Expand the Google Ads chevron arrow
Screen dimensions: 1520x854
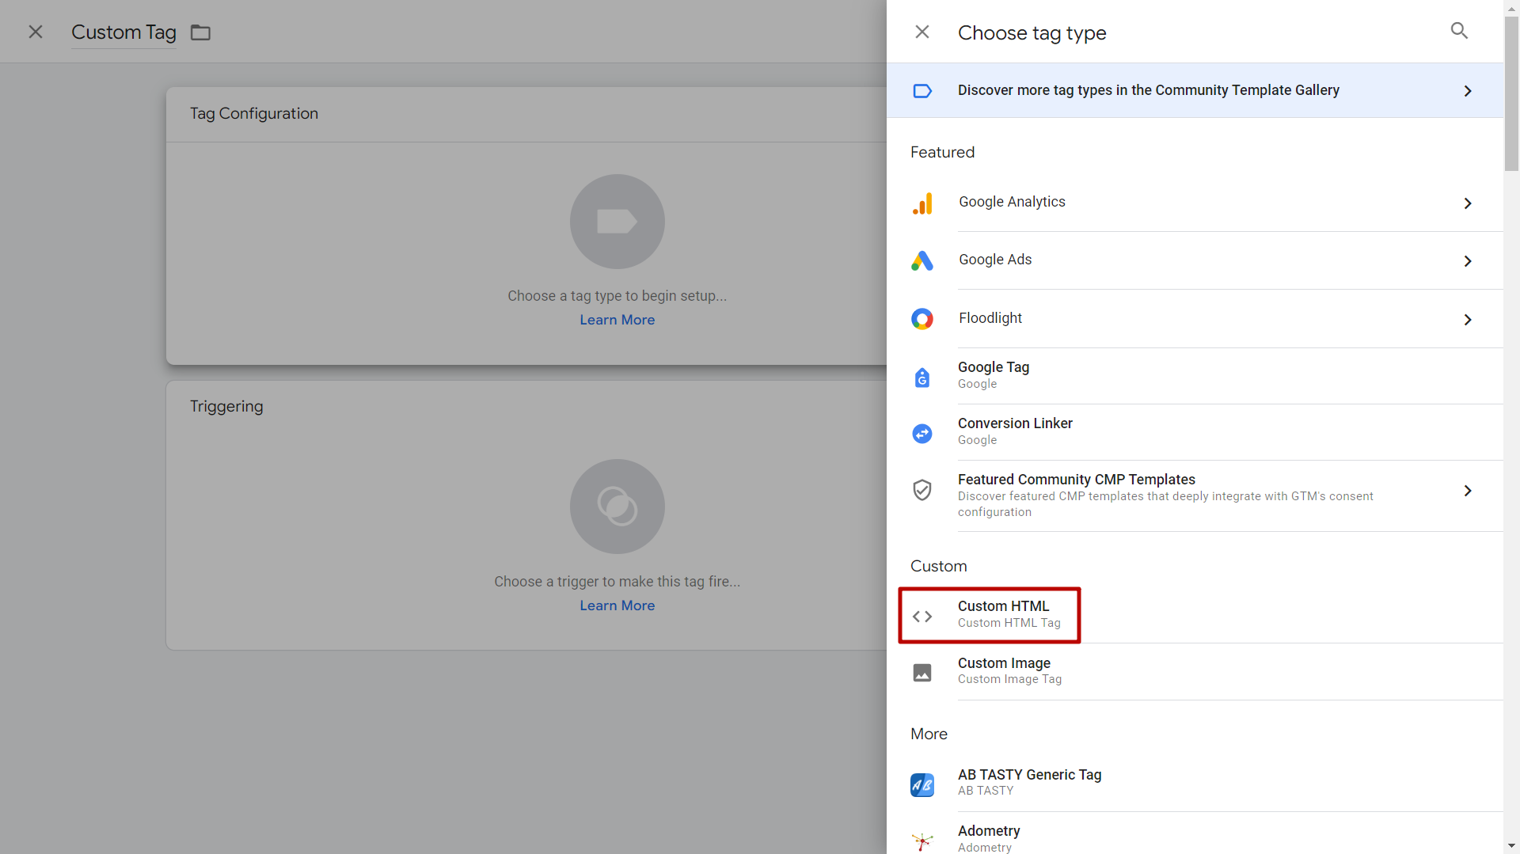click(1467, 261)
